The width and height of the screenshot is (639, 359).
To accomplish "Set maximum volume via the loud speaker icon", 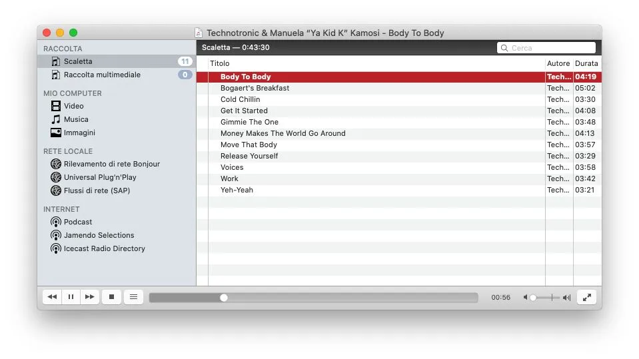I will pos(566,298).
